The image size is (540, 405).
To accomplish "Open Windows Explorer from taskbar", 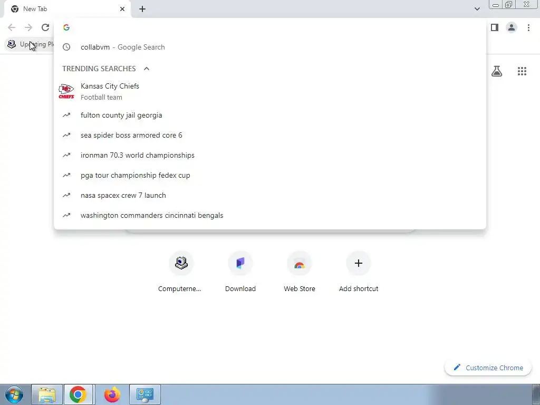I will (x=47, y=394).
